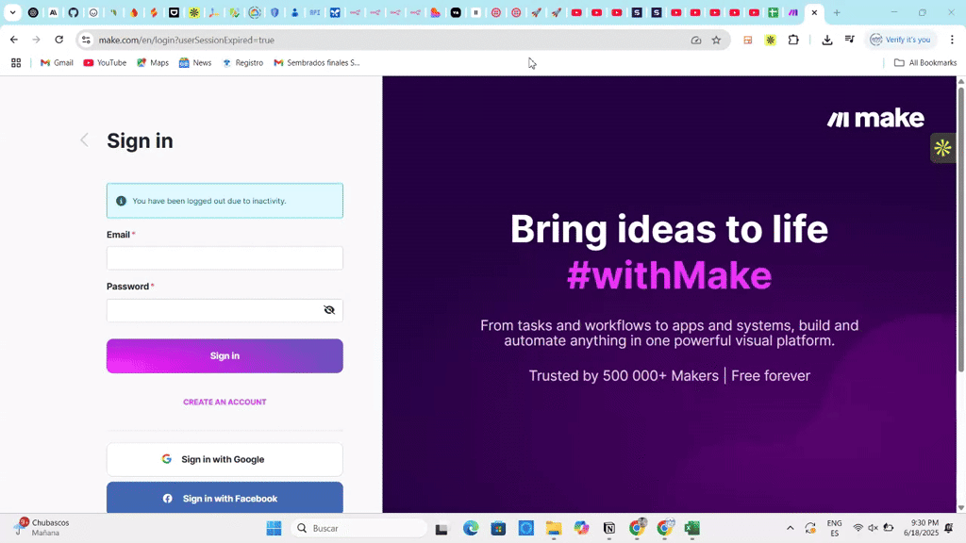Open the Apps grid in bookmarks bar
The image size is (966, 543).
(x=16, y=63)
